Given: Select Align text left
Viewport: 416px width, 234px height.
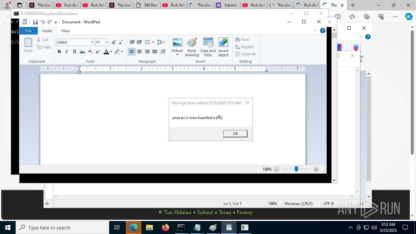Looking at the screenshot, I should 132,52.
